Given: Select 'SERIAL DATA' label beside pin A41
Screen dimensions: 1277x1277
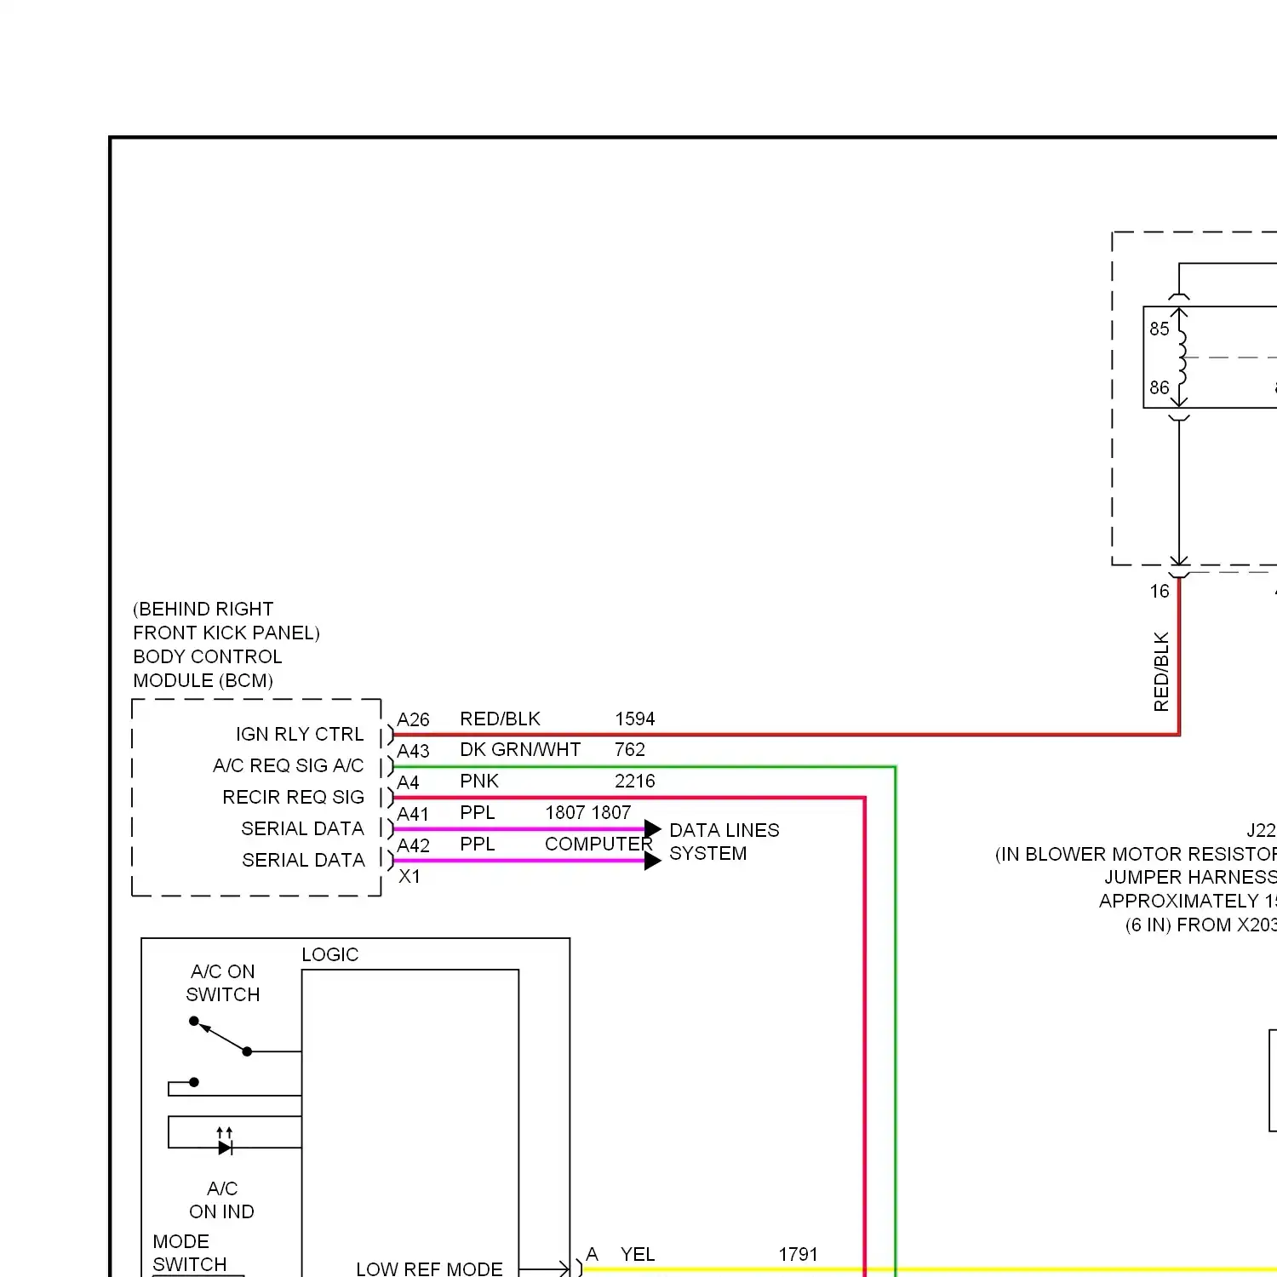Looking at the screenshot, I should pos(302,828).
